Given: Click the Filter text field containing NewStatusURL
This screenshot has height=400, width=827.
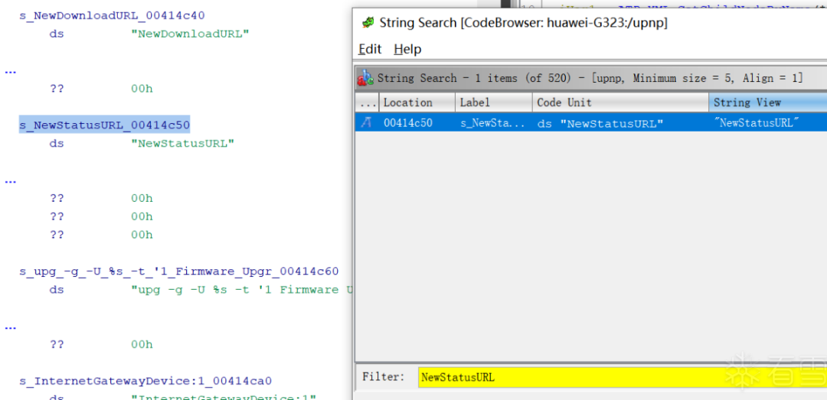Looking at the screenshot, I should (x=623, y=377).
